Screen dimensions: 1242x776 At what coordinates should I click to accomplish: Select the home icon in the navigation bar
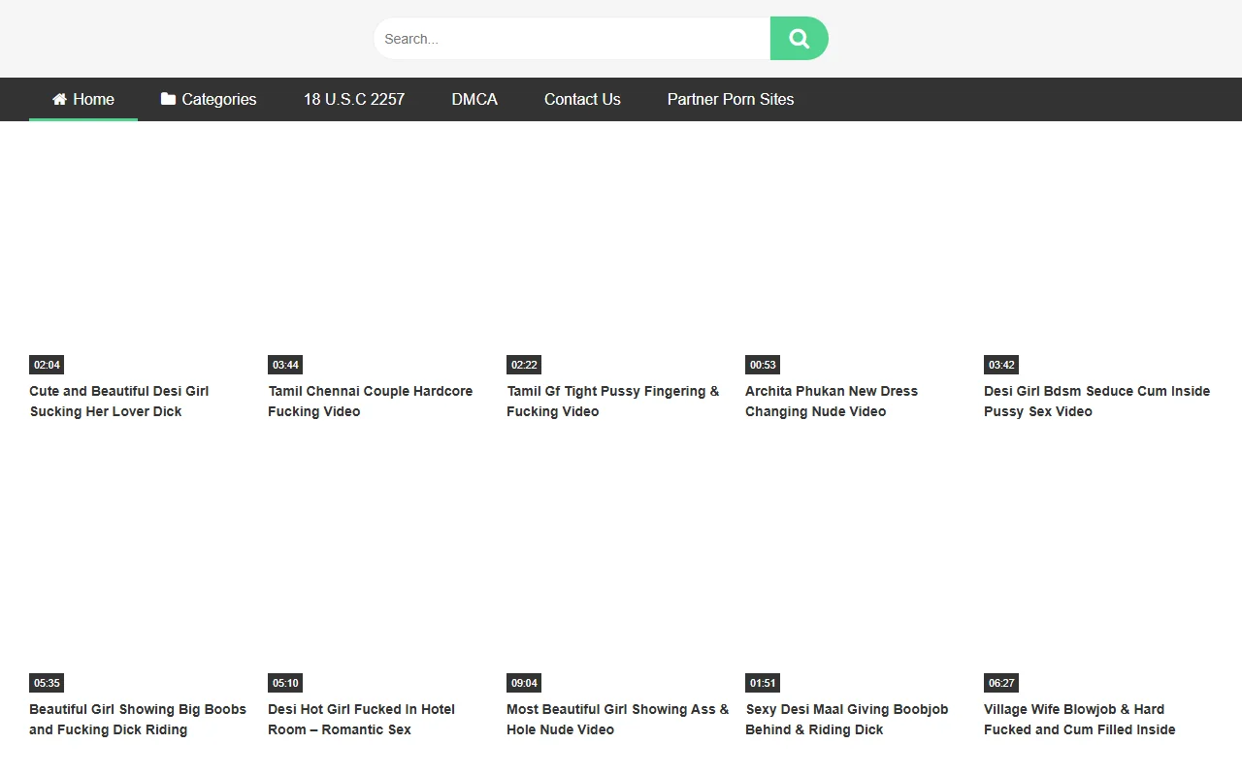(58, 99)
